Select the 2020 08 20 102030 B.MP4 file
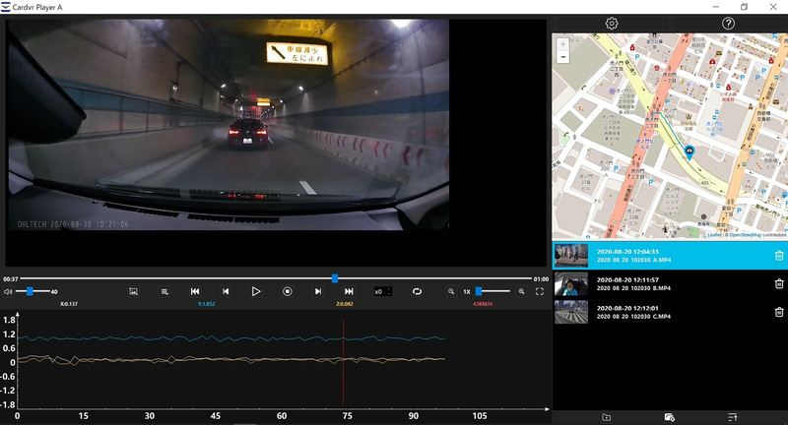Viewport: 788px width, 425px height. pos(670,284)
